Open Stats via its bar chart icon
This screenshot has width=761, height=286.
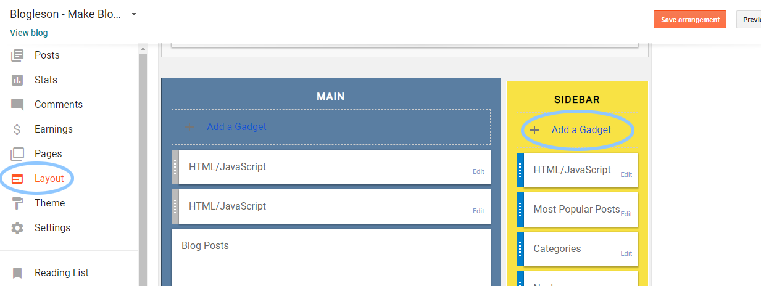click(x=17, y=80)
